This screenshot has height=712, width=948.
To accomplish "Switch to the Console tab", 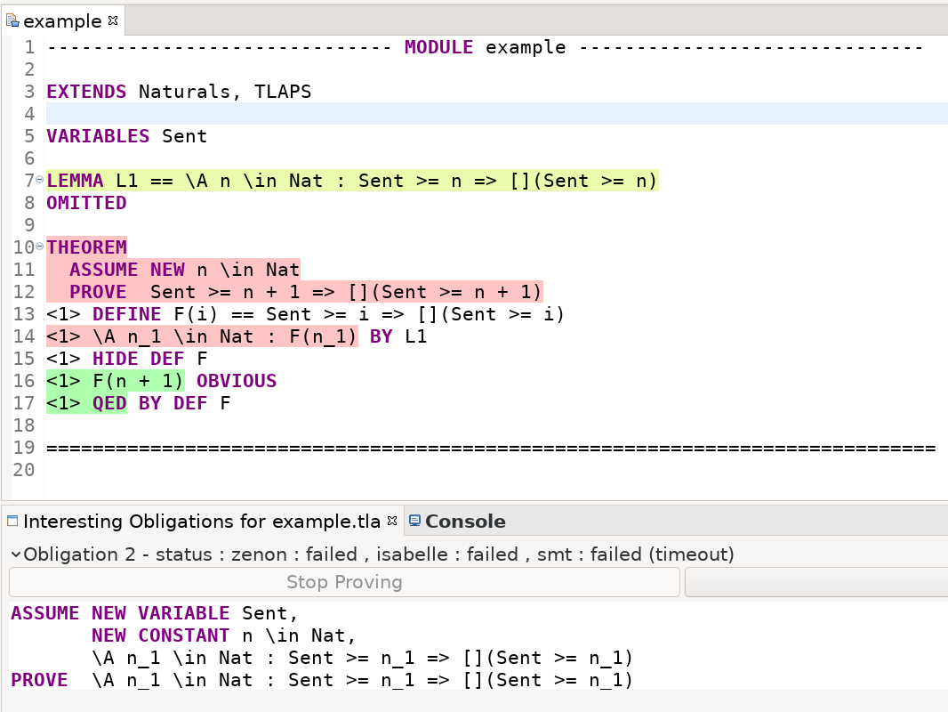I will point(464,522).
